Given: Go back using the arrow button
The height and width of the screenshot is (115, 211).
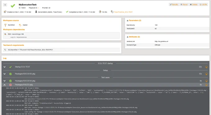Looking at the screenshot, I should 5,5.
